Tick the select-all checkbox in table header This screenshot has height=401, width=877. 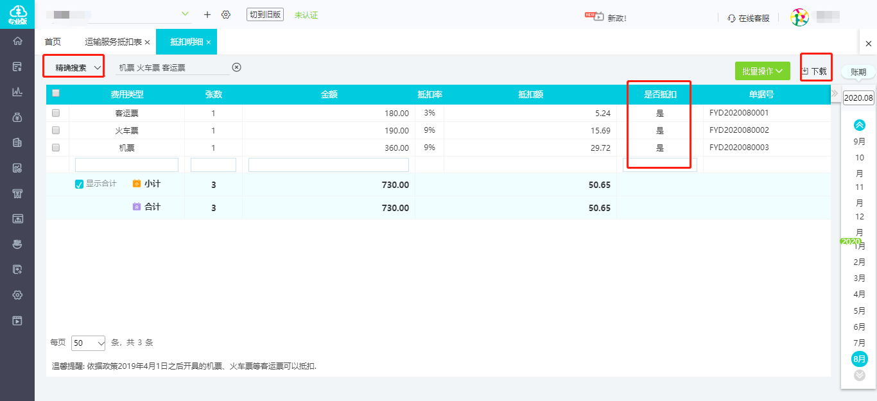(x=56, y=93)
